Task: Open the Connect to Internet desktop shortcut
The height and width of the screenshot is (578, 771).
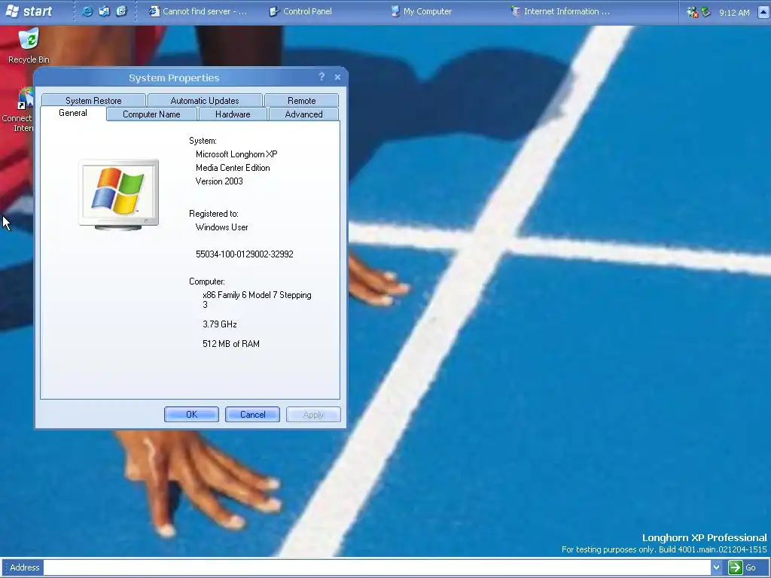Action: click(18, 110)
